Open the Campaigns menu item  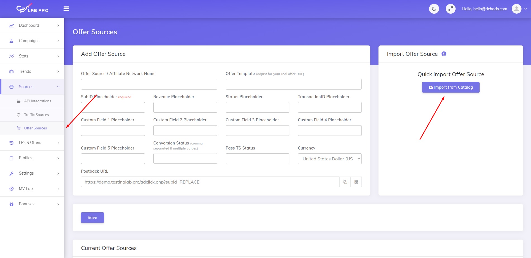tap(32, 41)
